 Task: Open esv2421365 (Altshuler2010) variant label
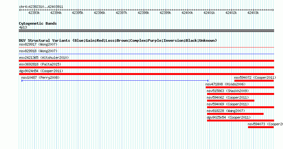click(44, 58)
